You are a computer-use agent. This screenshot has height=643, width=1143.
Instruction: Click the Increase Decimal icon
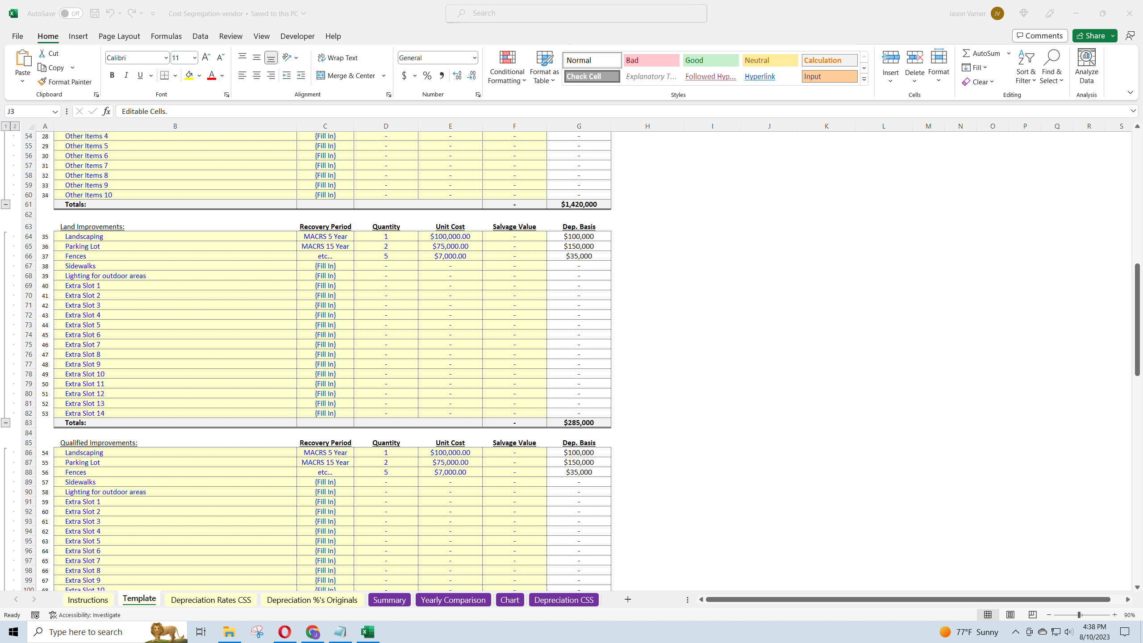[457, 75]
